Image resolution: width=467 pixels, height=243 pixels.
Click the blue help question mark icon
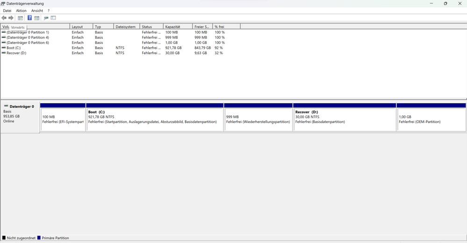(29, 18)
